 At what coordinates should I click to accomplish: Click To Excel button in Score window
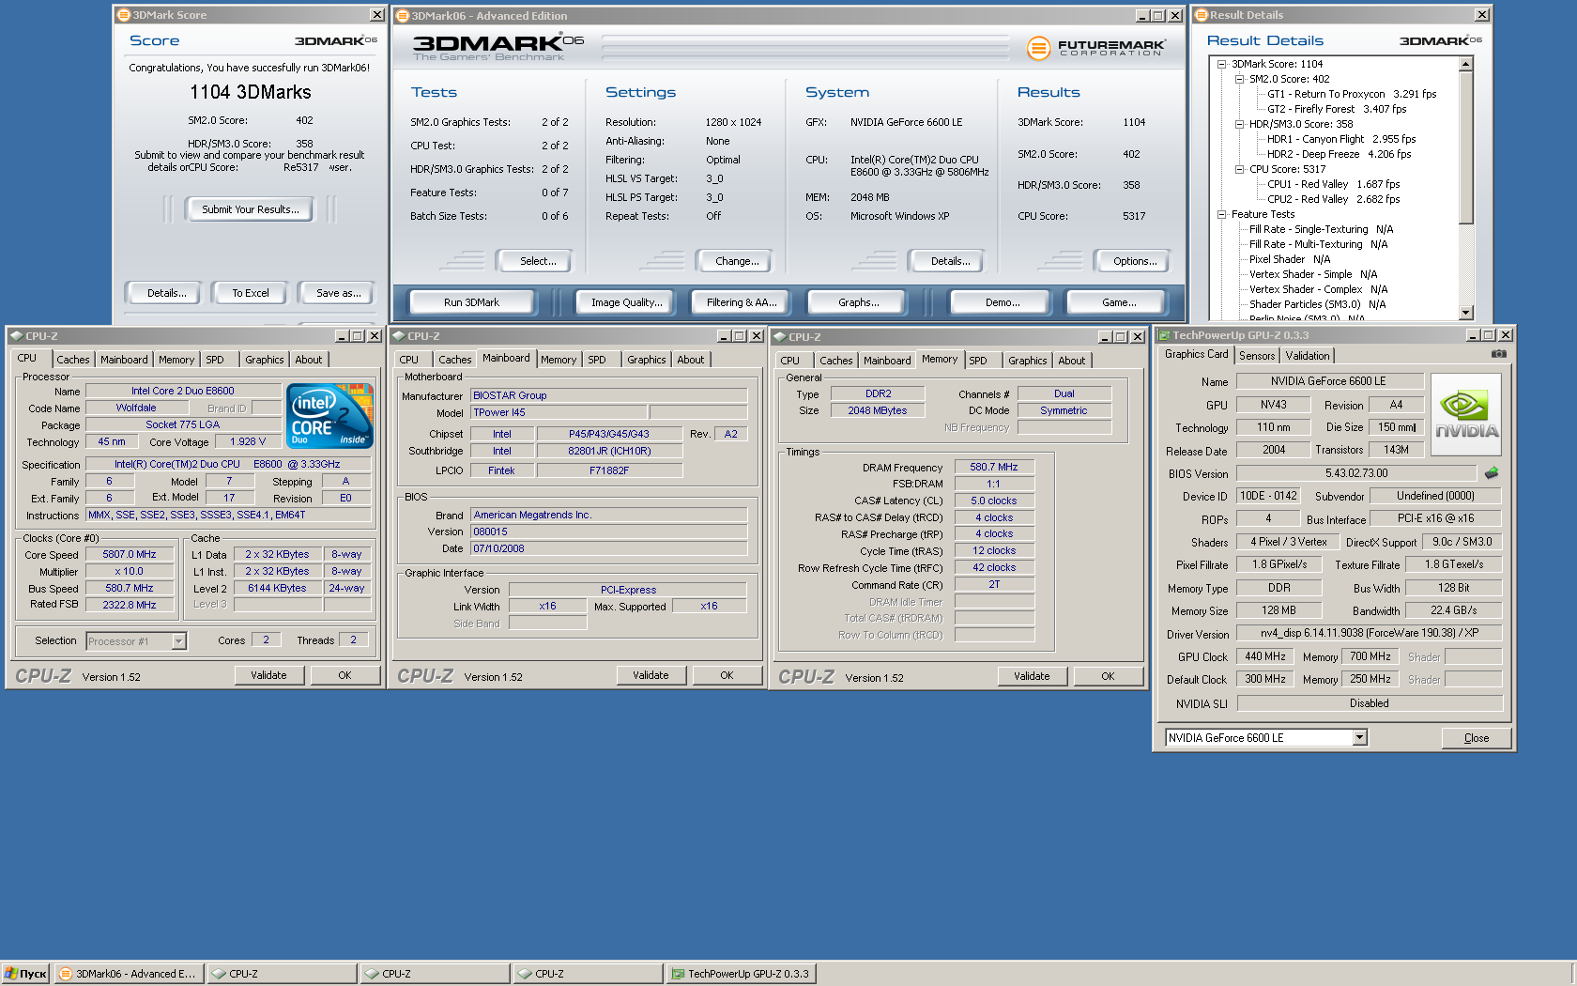pos(251,293)
